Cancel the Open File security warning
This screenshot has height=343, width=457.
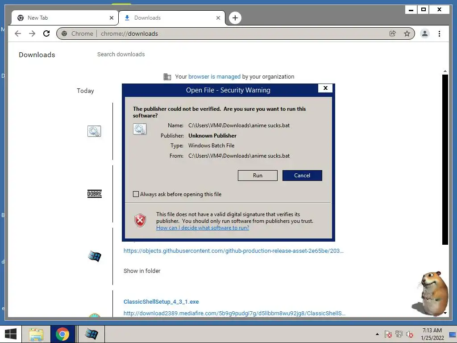pyautogui.click(x=302, y=176)
